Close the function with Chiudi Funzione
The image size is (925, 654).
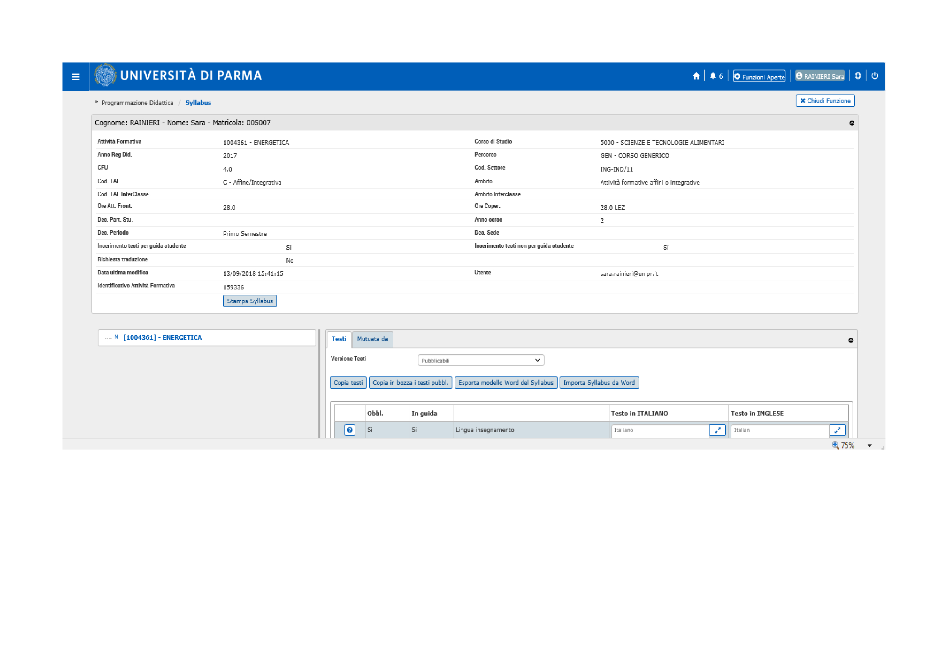(825, 101)
